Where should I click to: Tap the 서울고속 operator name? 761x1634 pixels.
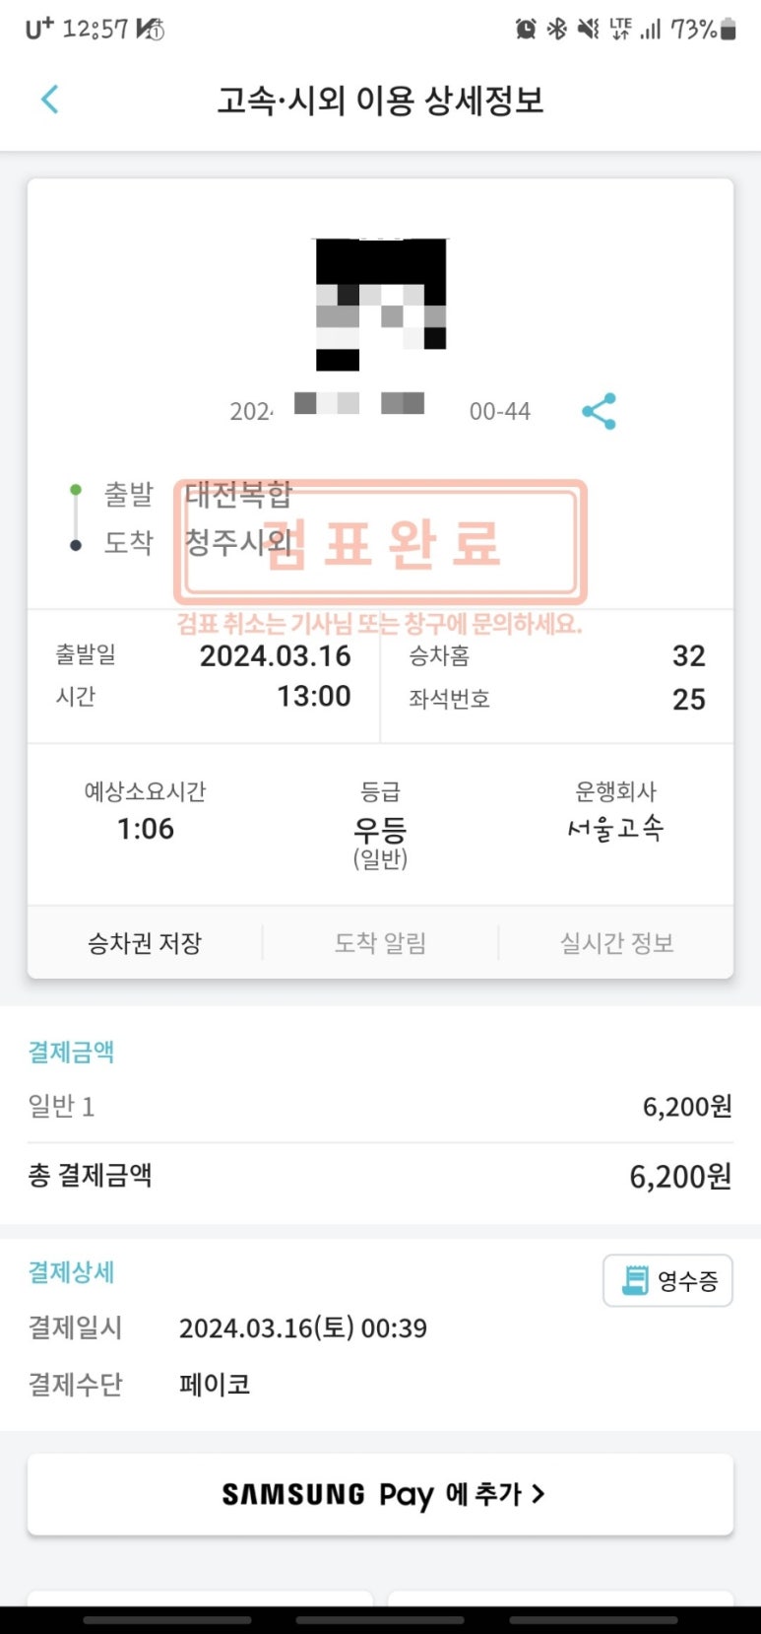tap(615, 828)
